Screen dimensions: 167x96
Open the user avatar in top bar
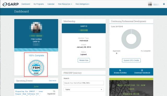pos(150,4)
